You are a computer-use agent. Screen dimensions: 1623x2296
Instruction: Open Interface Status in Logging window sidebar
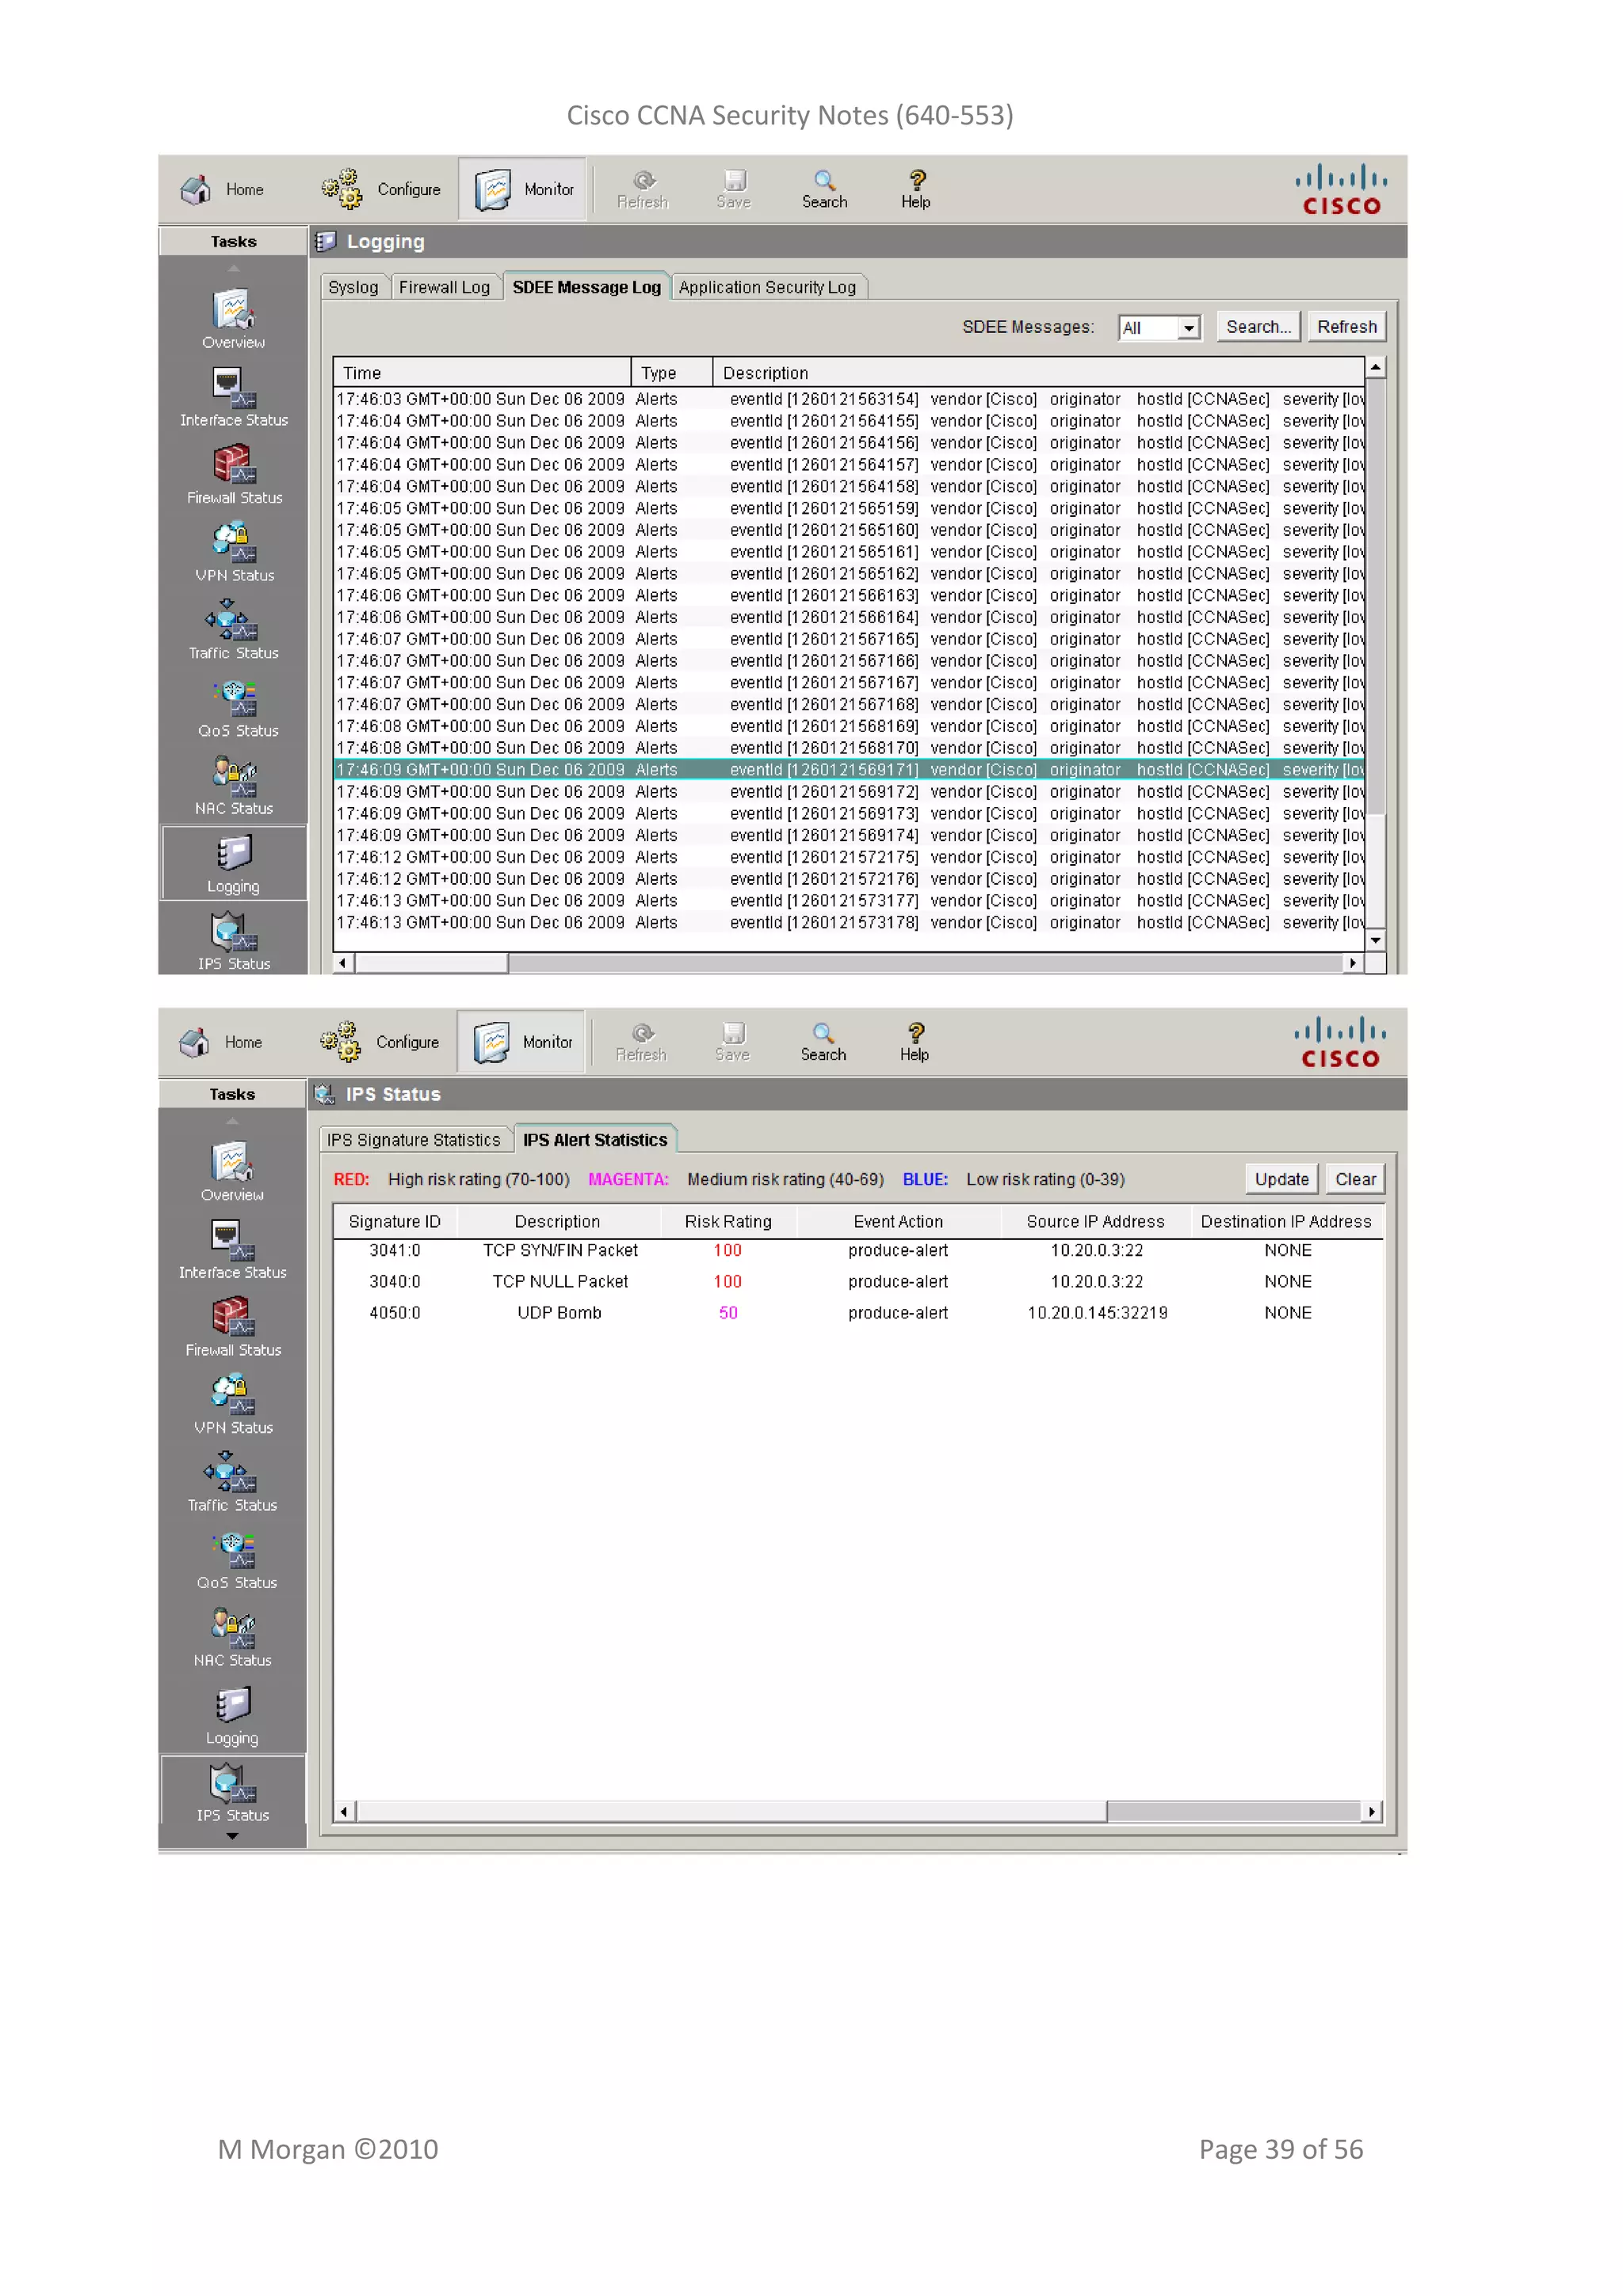tap(234, 397)
